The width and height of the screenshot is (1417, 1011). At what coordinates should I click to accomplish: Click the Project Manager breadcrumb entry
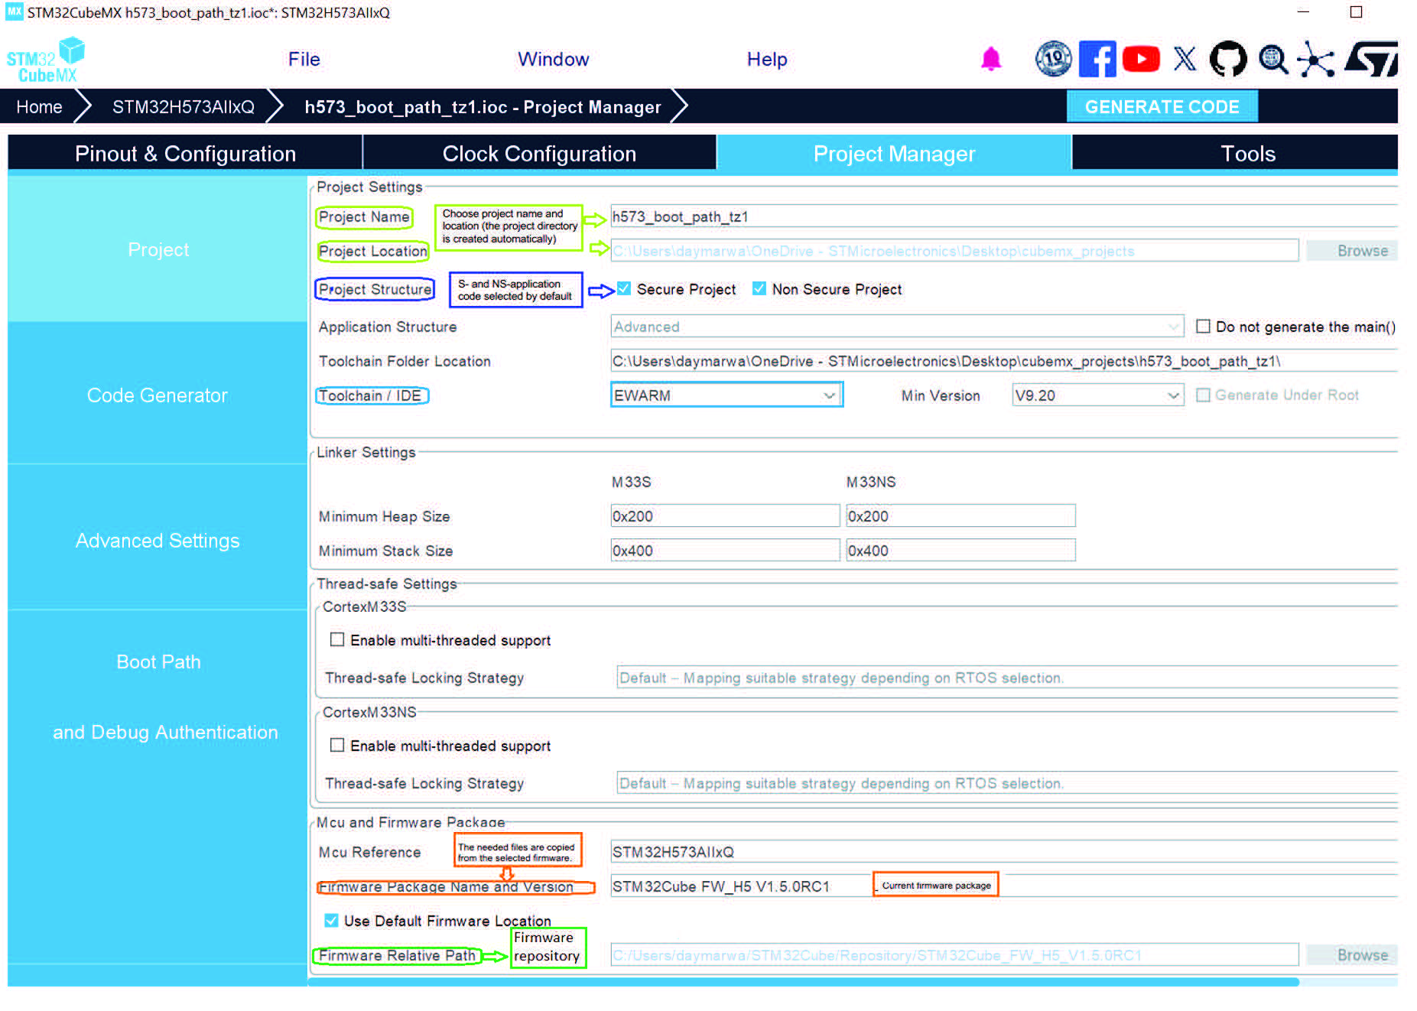pyautogui.click(x=483, y=106)
